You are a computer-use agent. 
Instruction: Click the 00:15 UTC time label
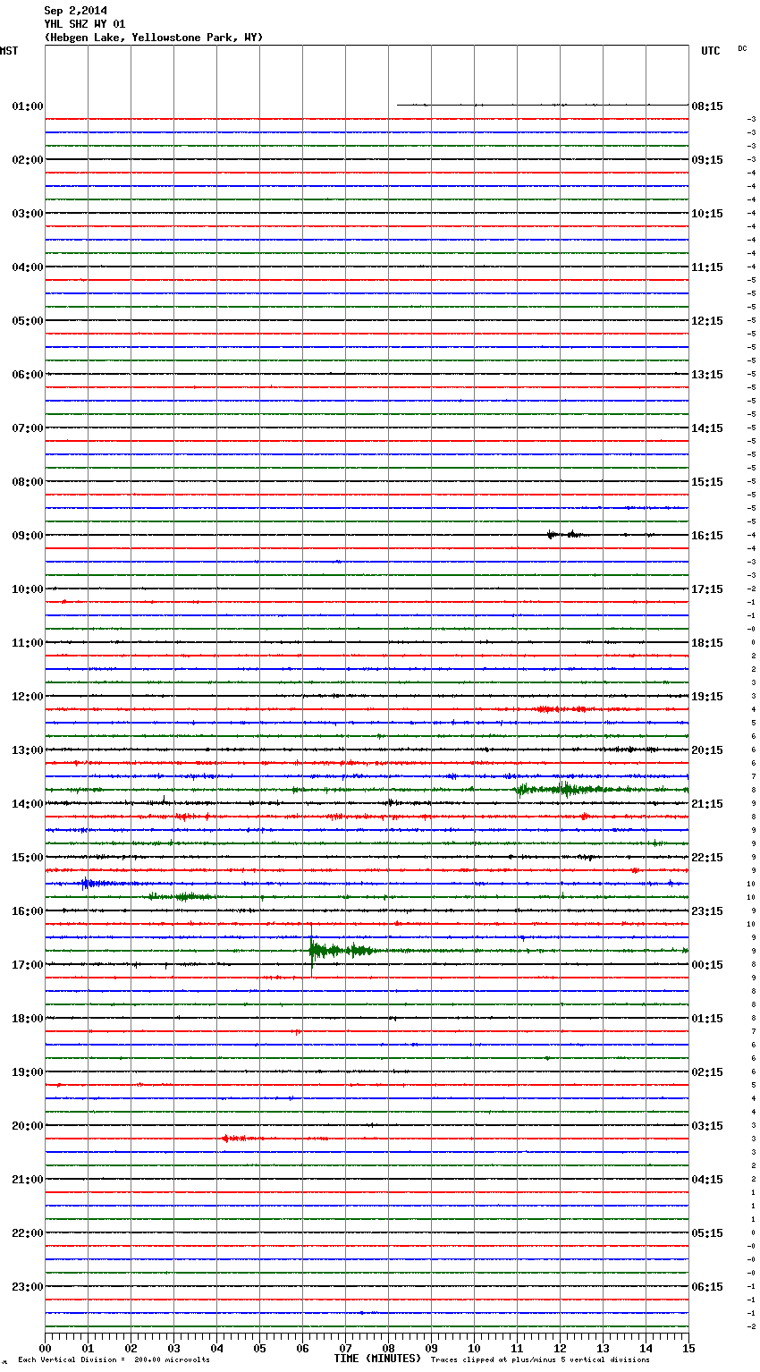pyautogui.click(x=707, y=965)
